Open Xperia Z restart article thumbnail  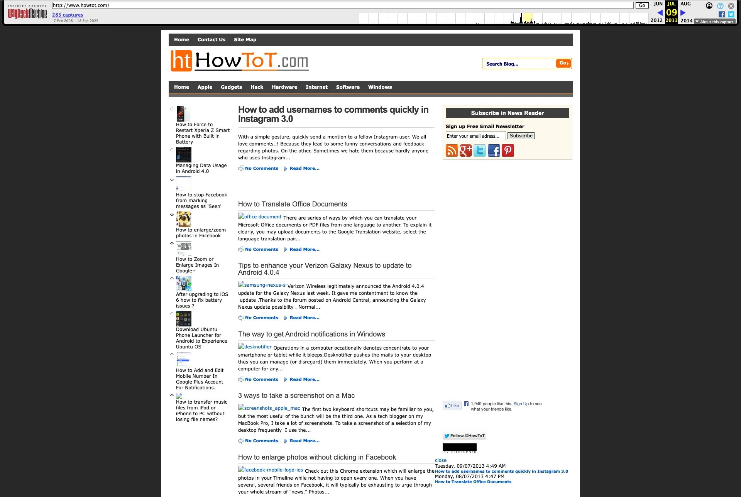(183, 114)
